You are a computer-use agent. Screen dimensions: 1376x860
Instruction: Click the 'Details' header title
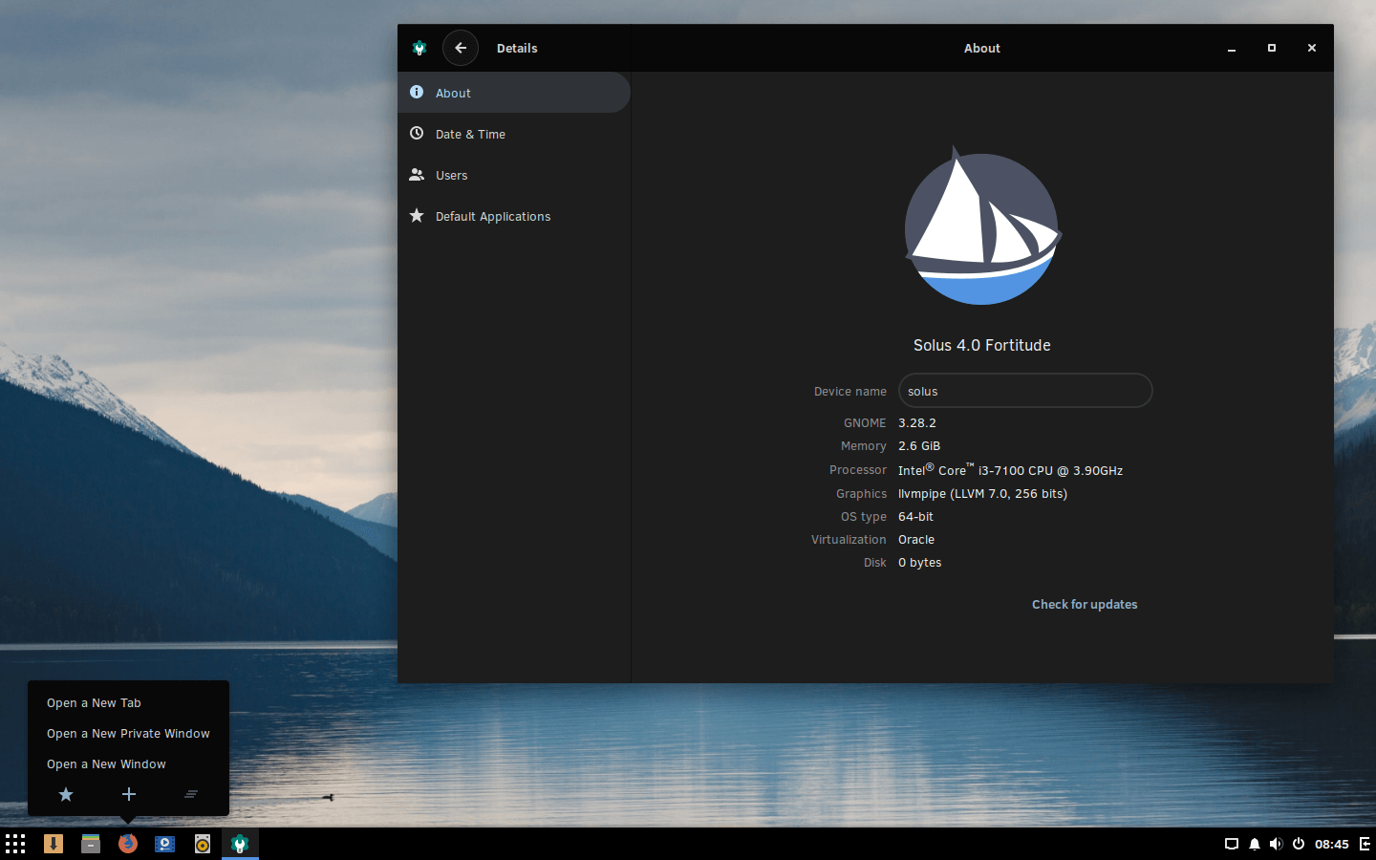tap(517, 48)
